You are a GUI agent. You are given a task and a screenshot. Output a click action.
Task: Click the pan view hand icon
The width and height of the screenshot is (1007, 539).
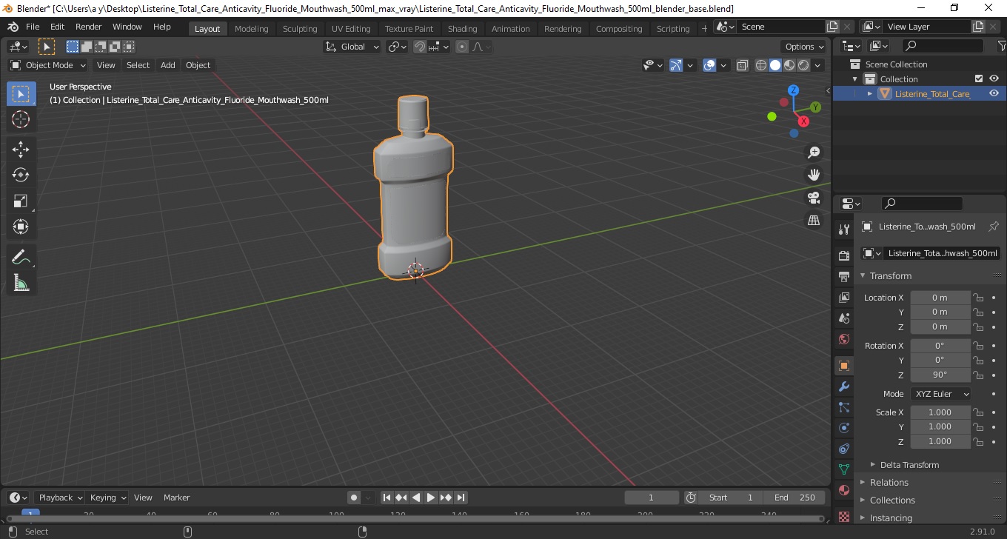814,175
